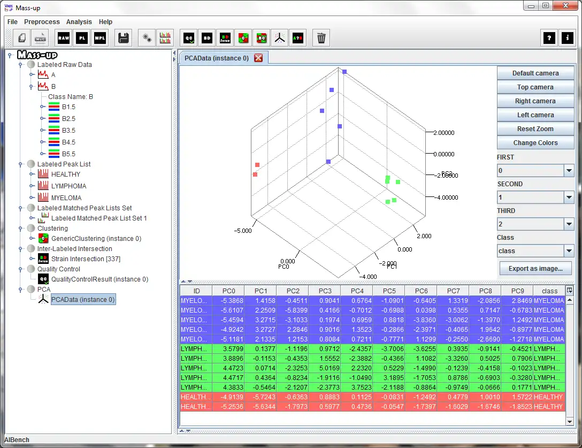This screenshot has height=448, width=582.
Task: Select MYELOMA peak list in tree
Action: click(x=66, y=198)
